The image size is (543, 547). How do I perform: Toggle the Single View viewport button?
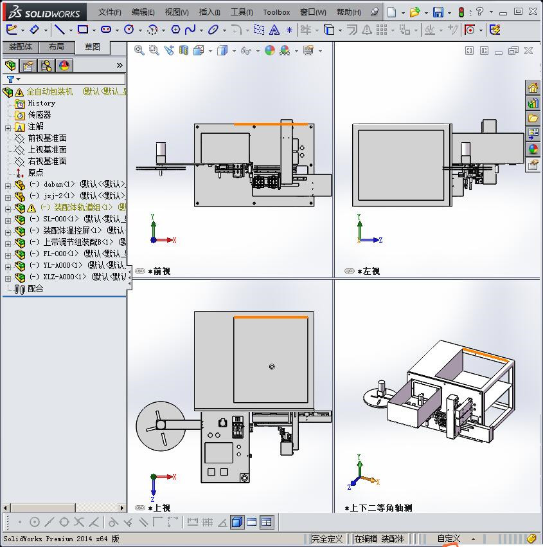(x=251, y=522)
